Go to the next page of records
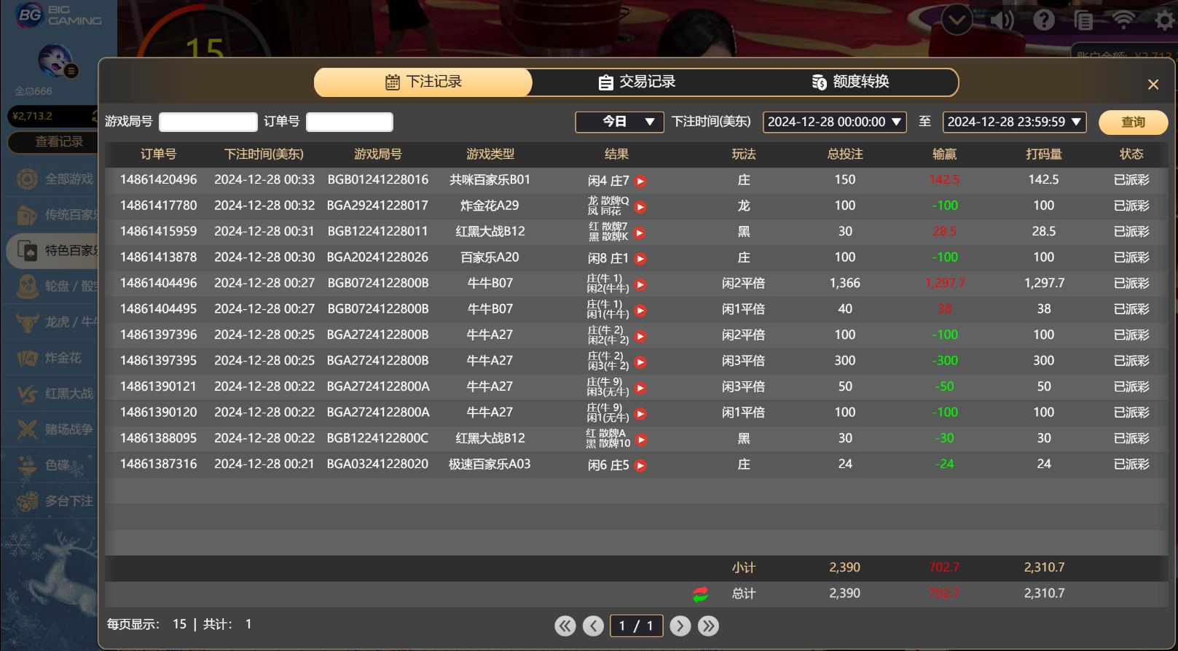Screen dimensions: 1178x651 pos(680,625)
